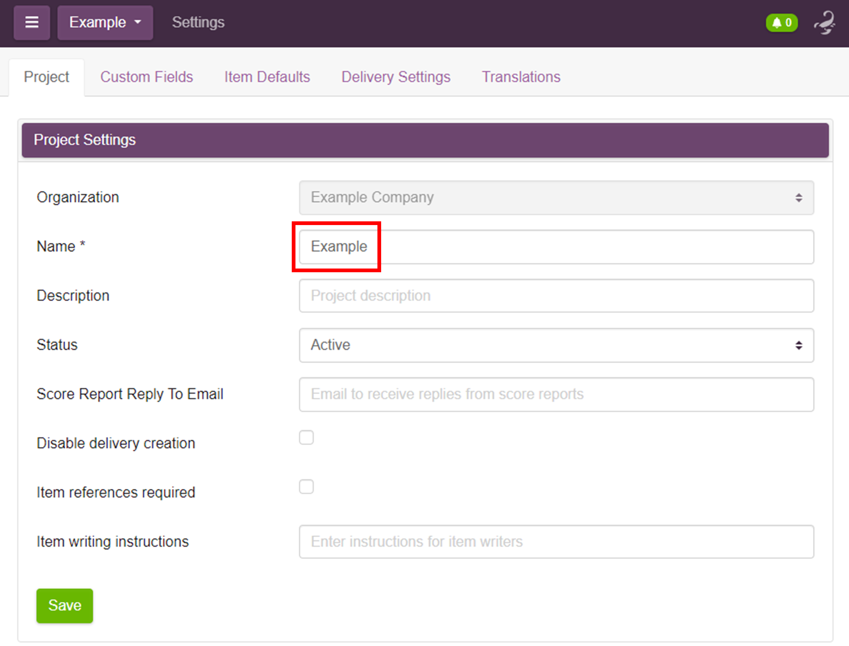Switch to the Custom Fields tab

[147, 77]
